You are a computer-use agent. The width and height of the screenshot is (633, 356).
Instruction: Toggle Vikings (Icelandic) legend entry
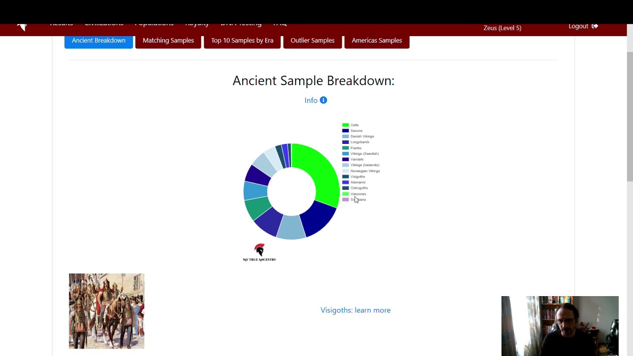[x=361, y=165]
